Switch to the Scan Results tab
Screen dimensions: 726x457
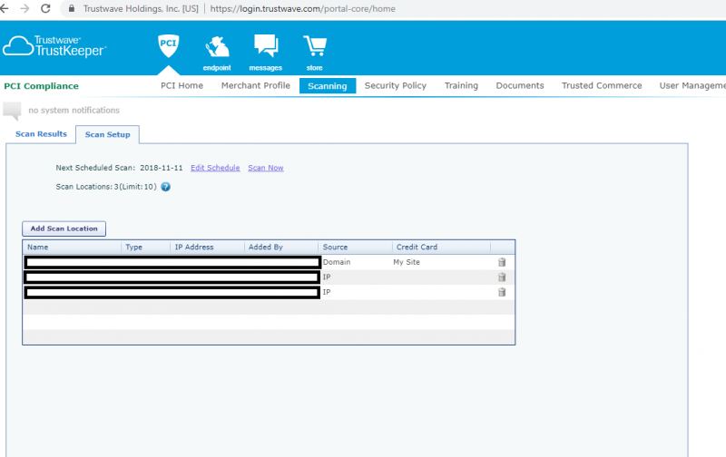click(41, 134)
